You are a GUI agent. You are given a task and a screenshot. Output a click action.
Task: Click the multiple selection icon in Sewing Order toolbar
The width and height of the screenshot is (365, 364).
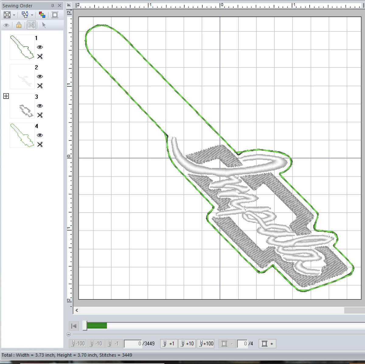[x=25, y=15]
